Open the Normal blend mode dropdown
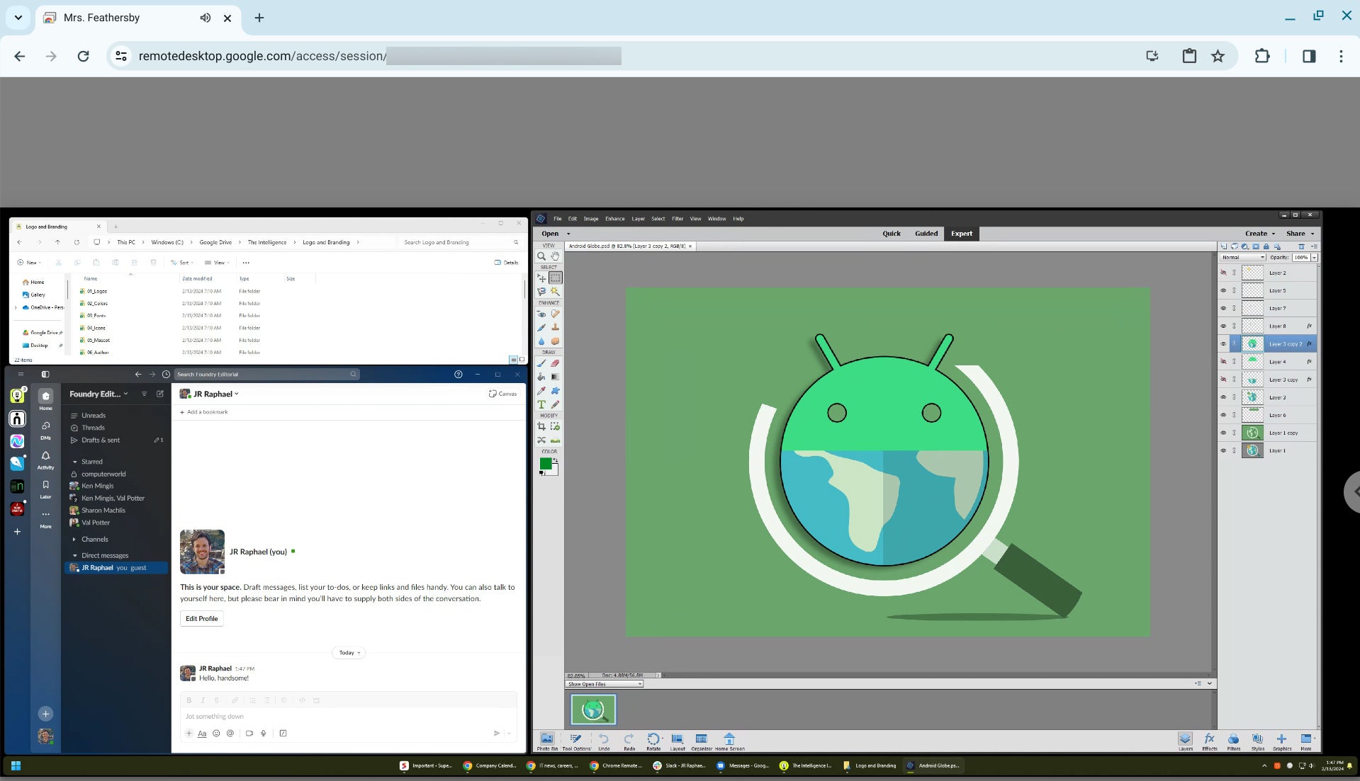This screenshot has height=781, width=1360. [1243, 257]
